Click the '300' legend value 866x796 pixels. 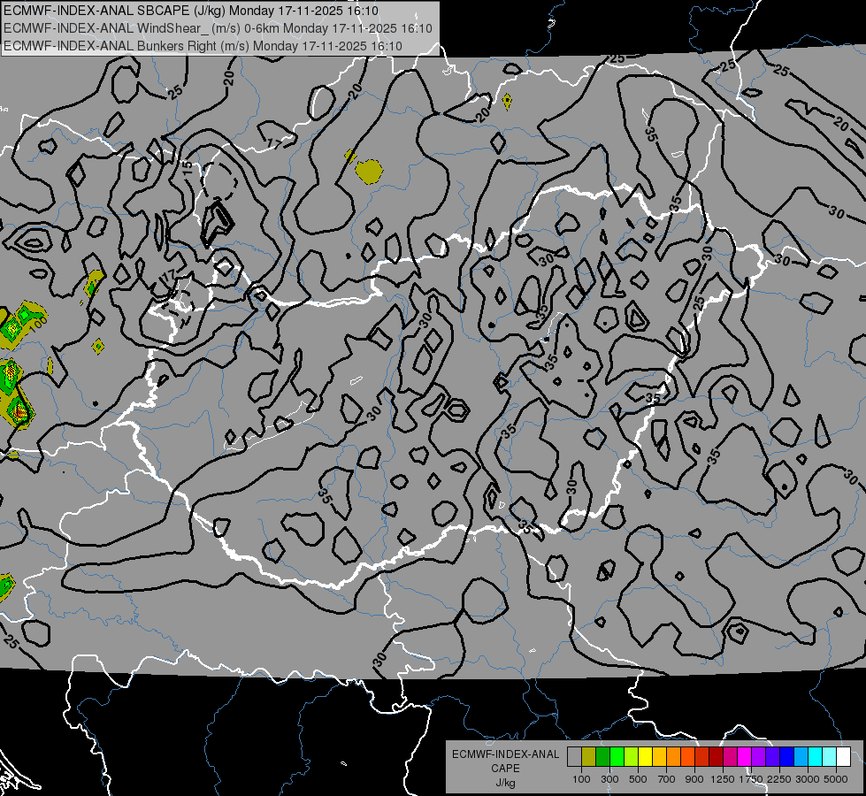[609, 779]
